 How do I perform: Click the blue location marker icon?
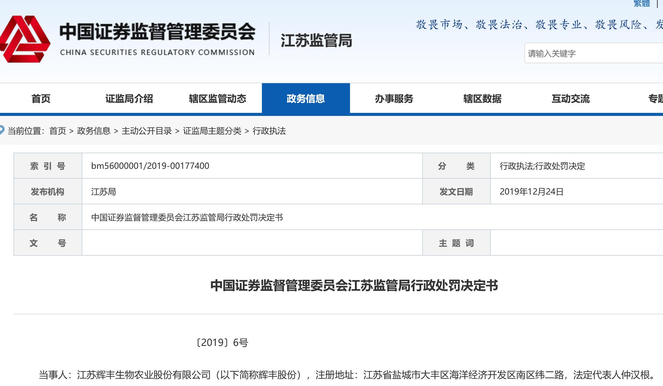(x=2, y=130)
